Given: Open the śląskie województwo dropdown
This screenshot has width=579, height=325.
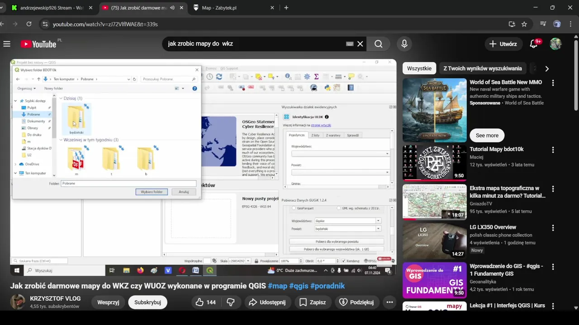Looking at the screenshot, I should (x=348, y=221).
